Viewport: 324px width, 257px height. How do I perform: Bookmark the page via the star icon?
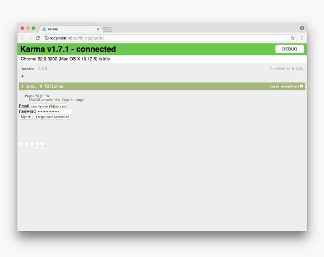pyautogui.click(x=292, y=38)
